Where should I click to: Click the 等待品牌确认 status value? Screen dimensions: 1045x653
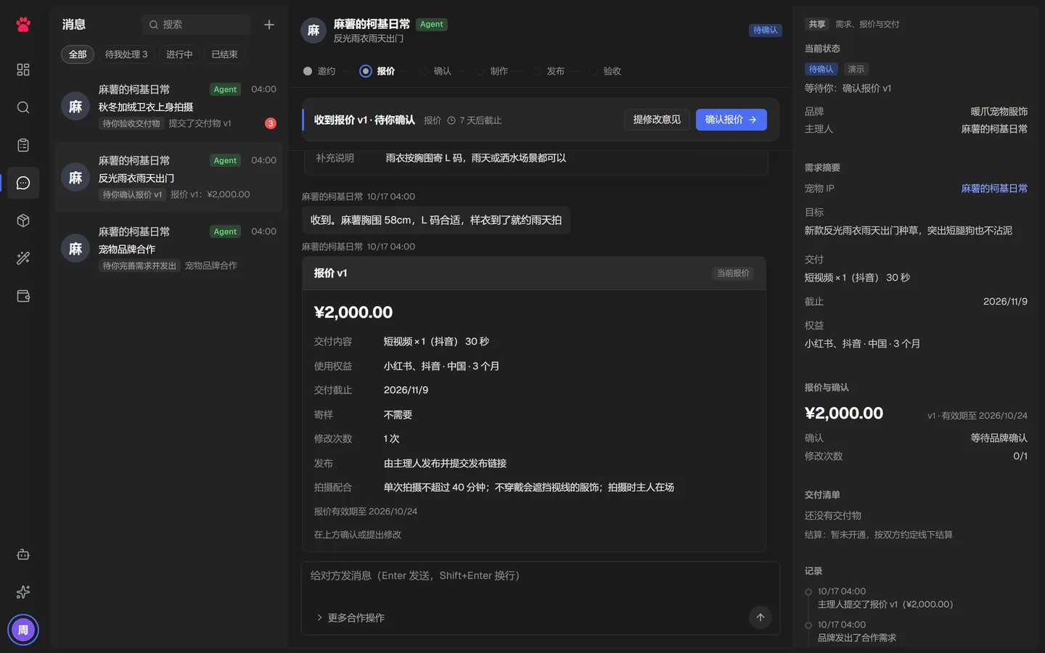tap(999, 438)
